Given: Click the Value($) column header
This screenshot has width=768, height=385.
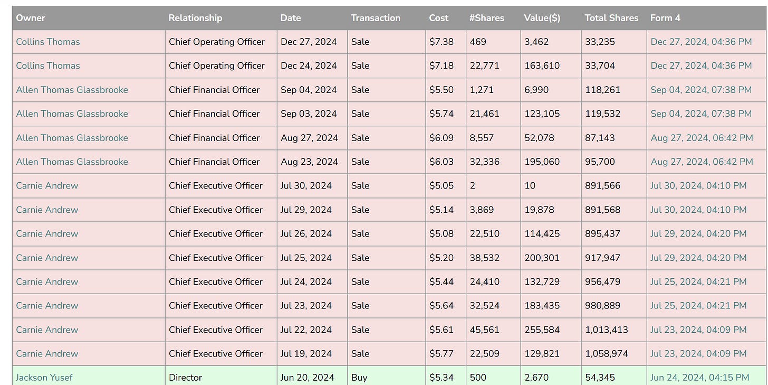Looking at the screenshot, I should click(542, 18).
